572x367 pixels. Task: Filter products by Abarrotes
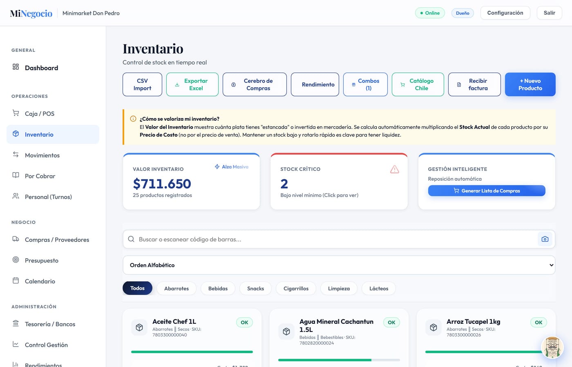(x=177, y=288)
